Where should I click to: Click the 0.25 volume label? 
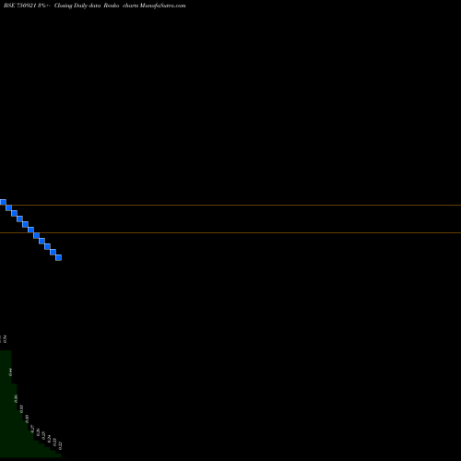coord(43,435)
